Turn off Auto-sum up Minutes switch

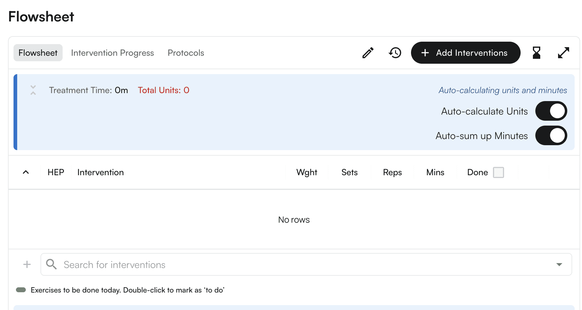(551, 135)
